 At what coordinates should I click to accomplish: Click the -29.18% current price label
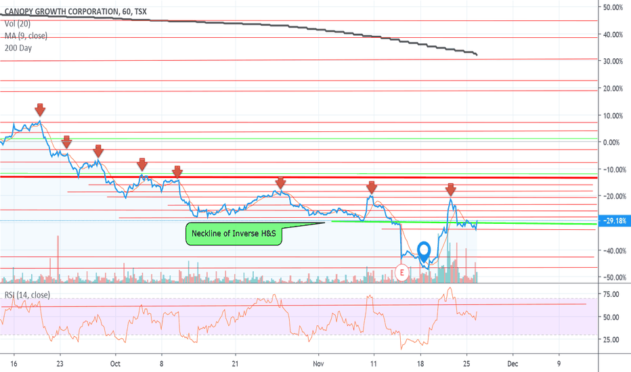click(x=615, y=220)
